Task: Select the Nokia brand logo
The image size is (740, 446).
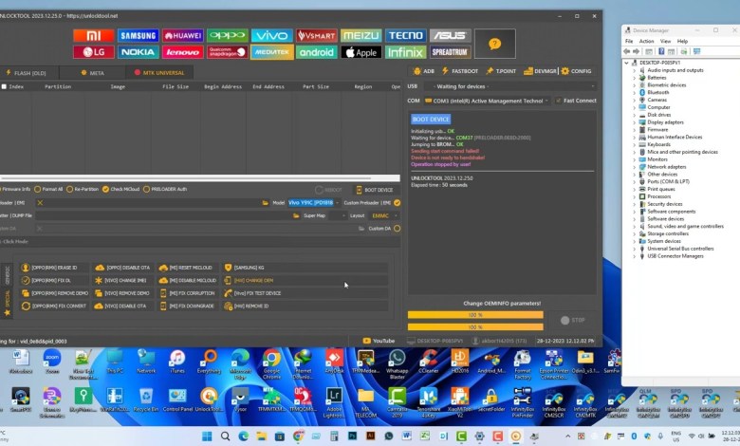Action: pyautogui.click(x=138, y=52)
